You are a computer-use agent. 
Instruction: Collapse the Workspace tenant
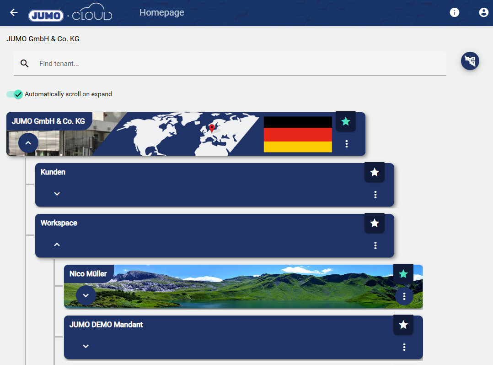point(57,245)
